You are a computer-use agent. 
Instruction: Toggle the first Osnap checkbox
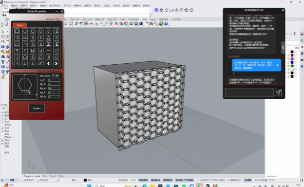coord(3,113)
